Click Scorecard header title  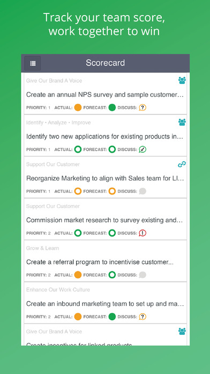105,63
